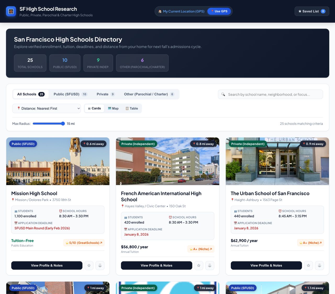Viewport: 335px width, 294px height.
Task: Click the 0.9 mi away distance badge
Action: (313, 144)
